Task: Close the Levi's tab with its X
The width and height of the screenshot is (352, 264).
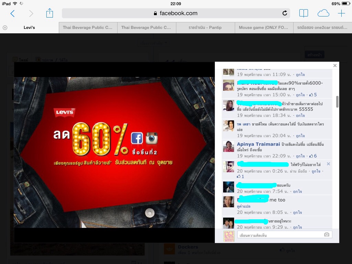Action: [x=5, y=27]
